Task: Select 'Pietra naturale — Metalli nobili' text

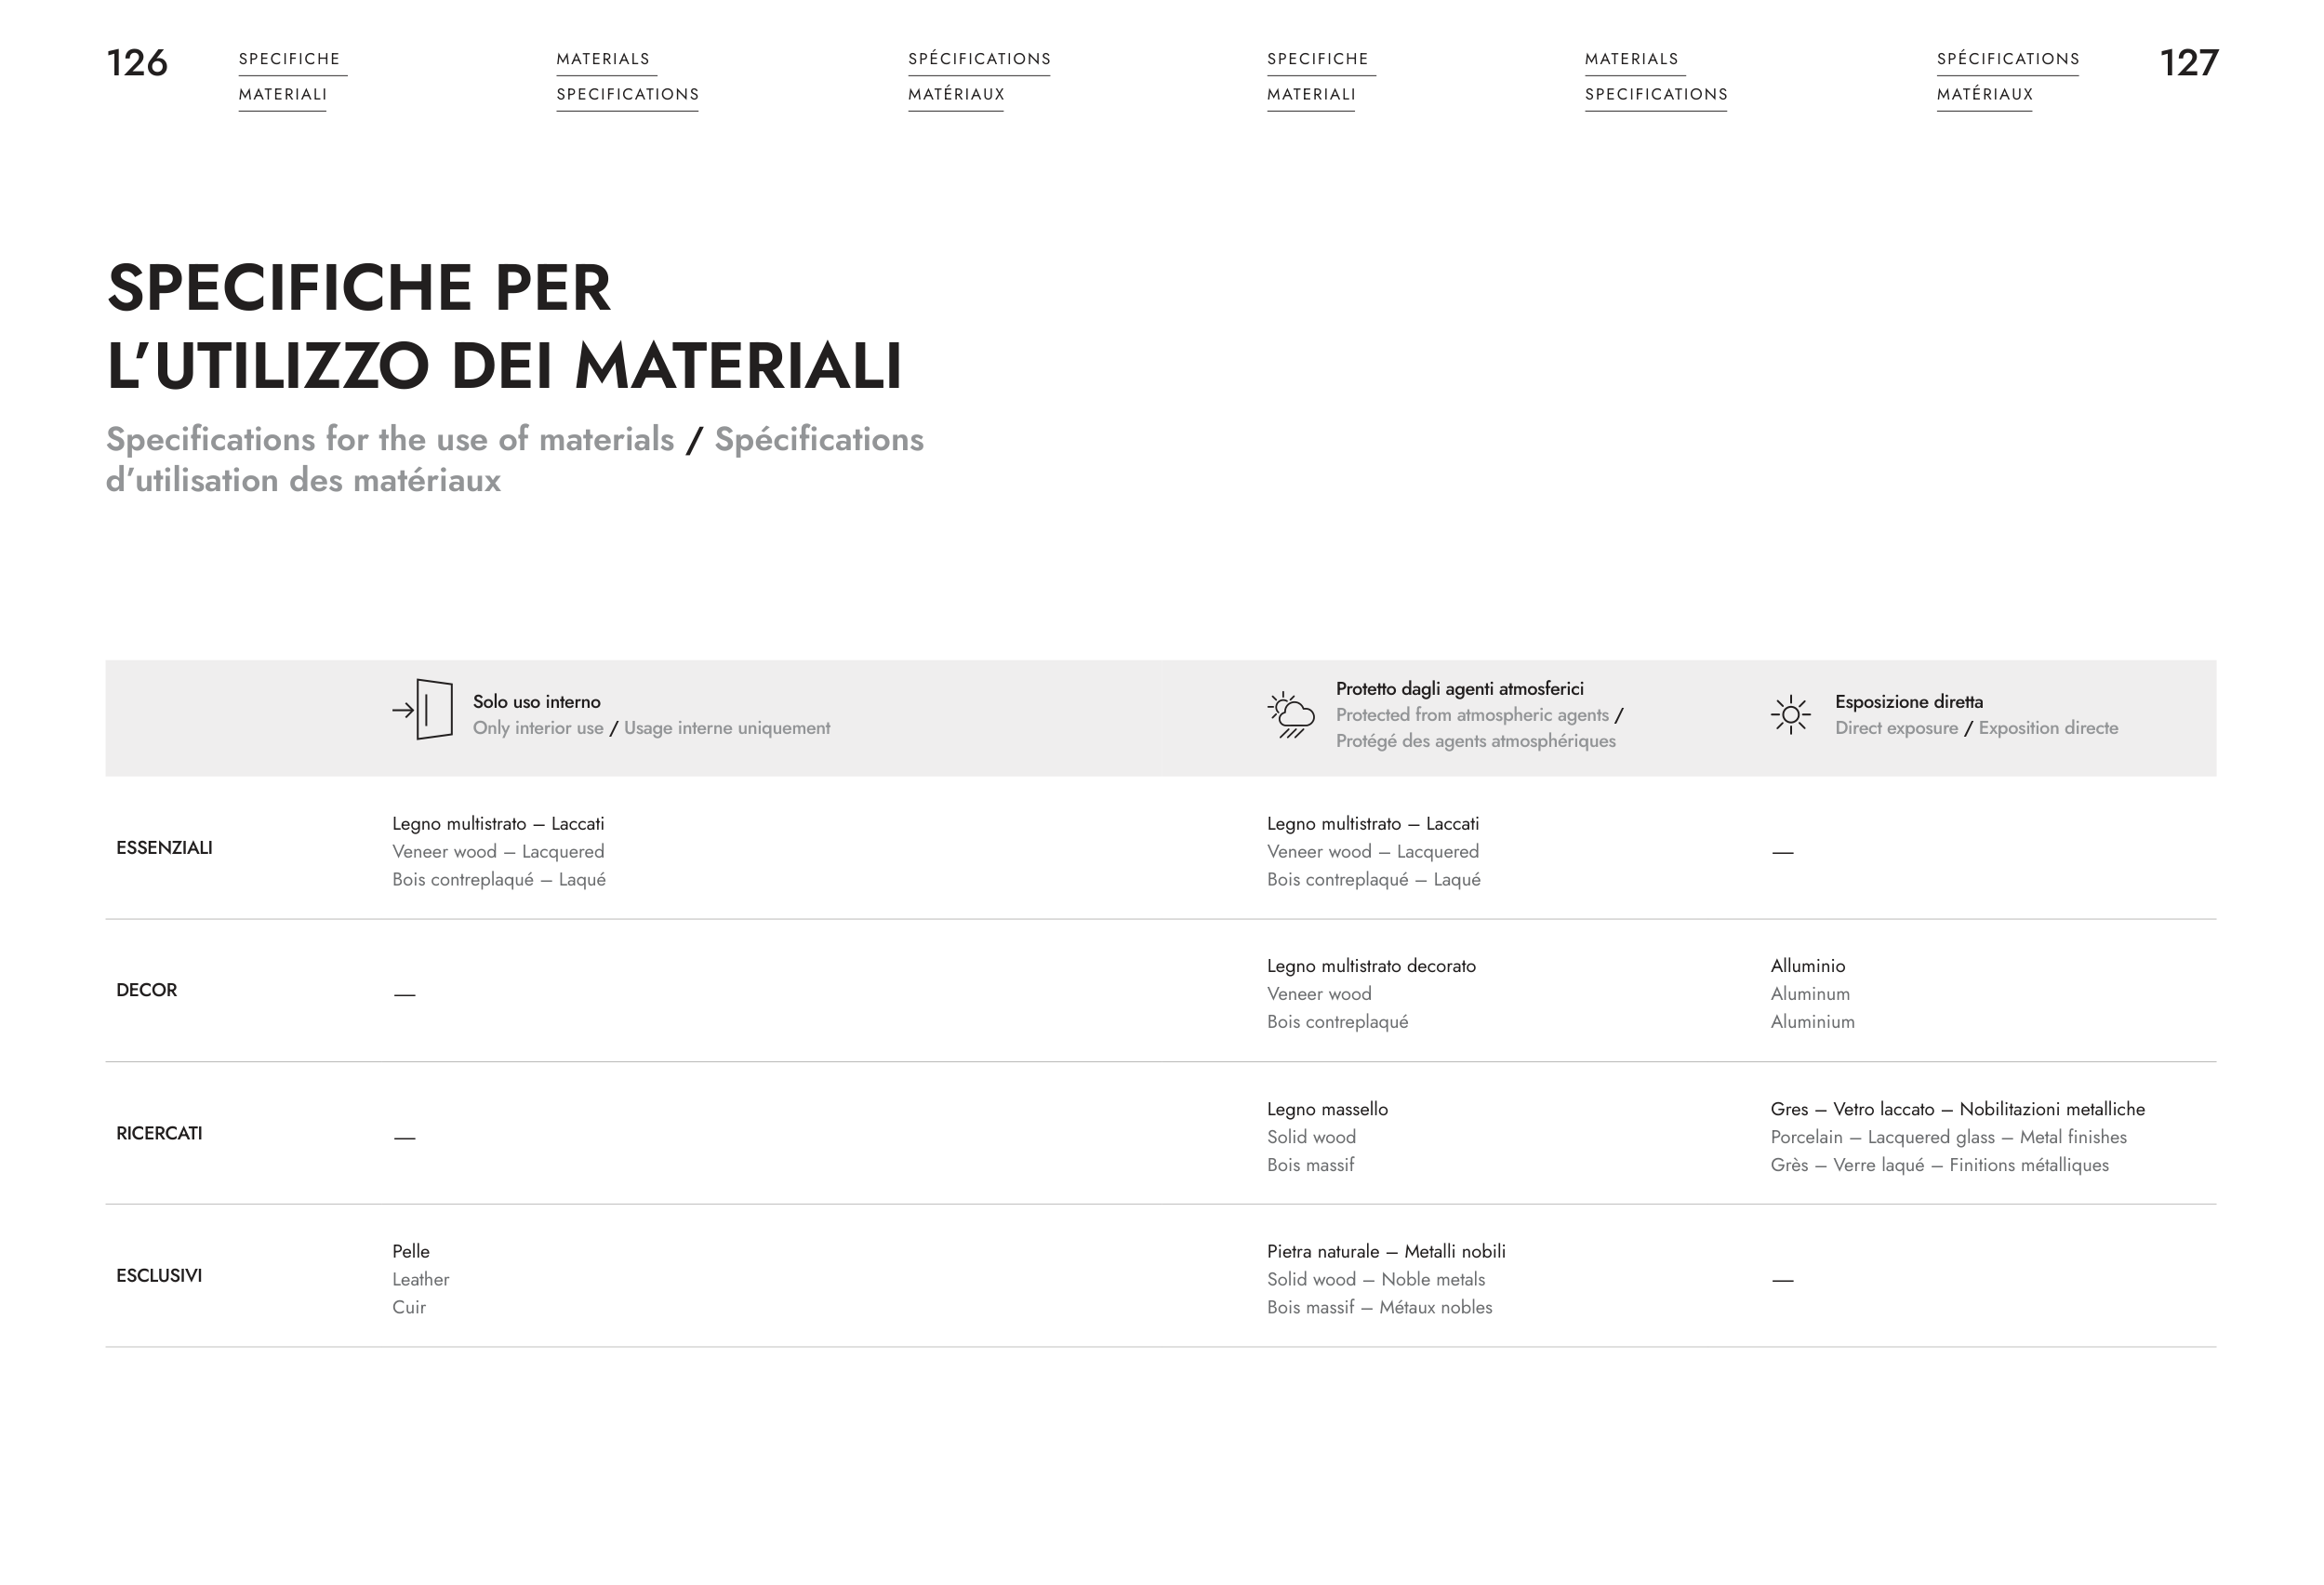Action: (1385, 1251)
